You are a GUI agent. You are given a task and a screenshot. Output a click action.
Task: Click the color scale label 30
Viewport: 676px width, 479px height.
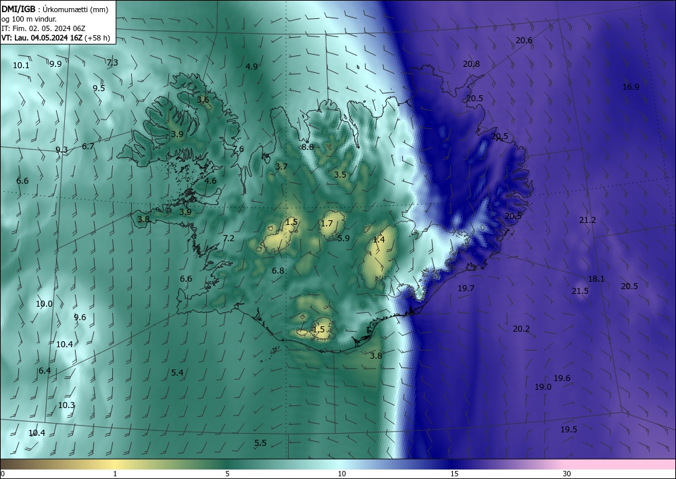567,474
